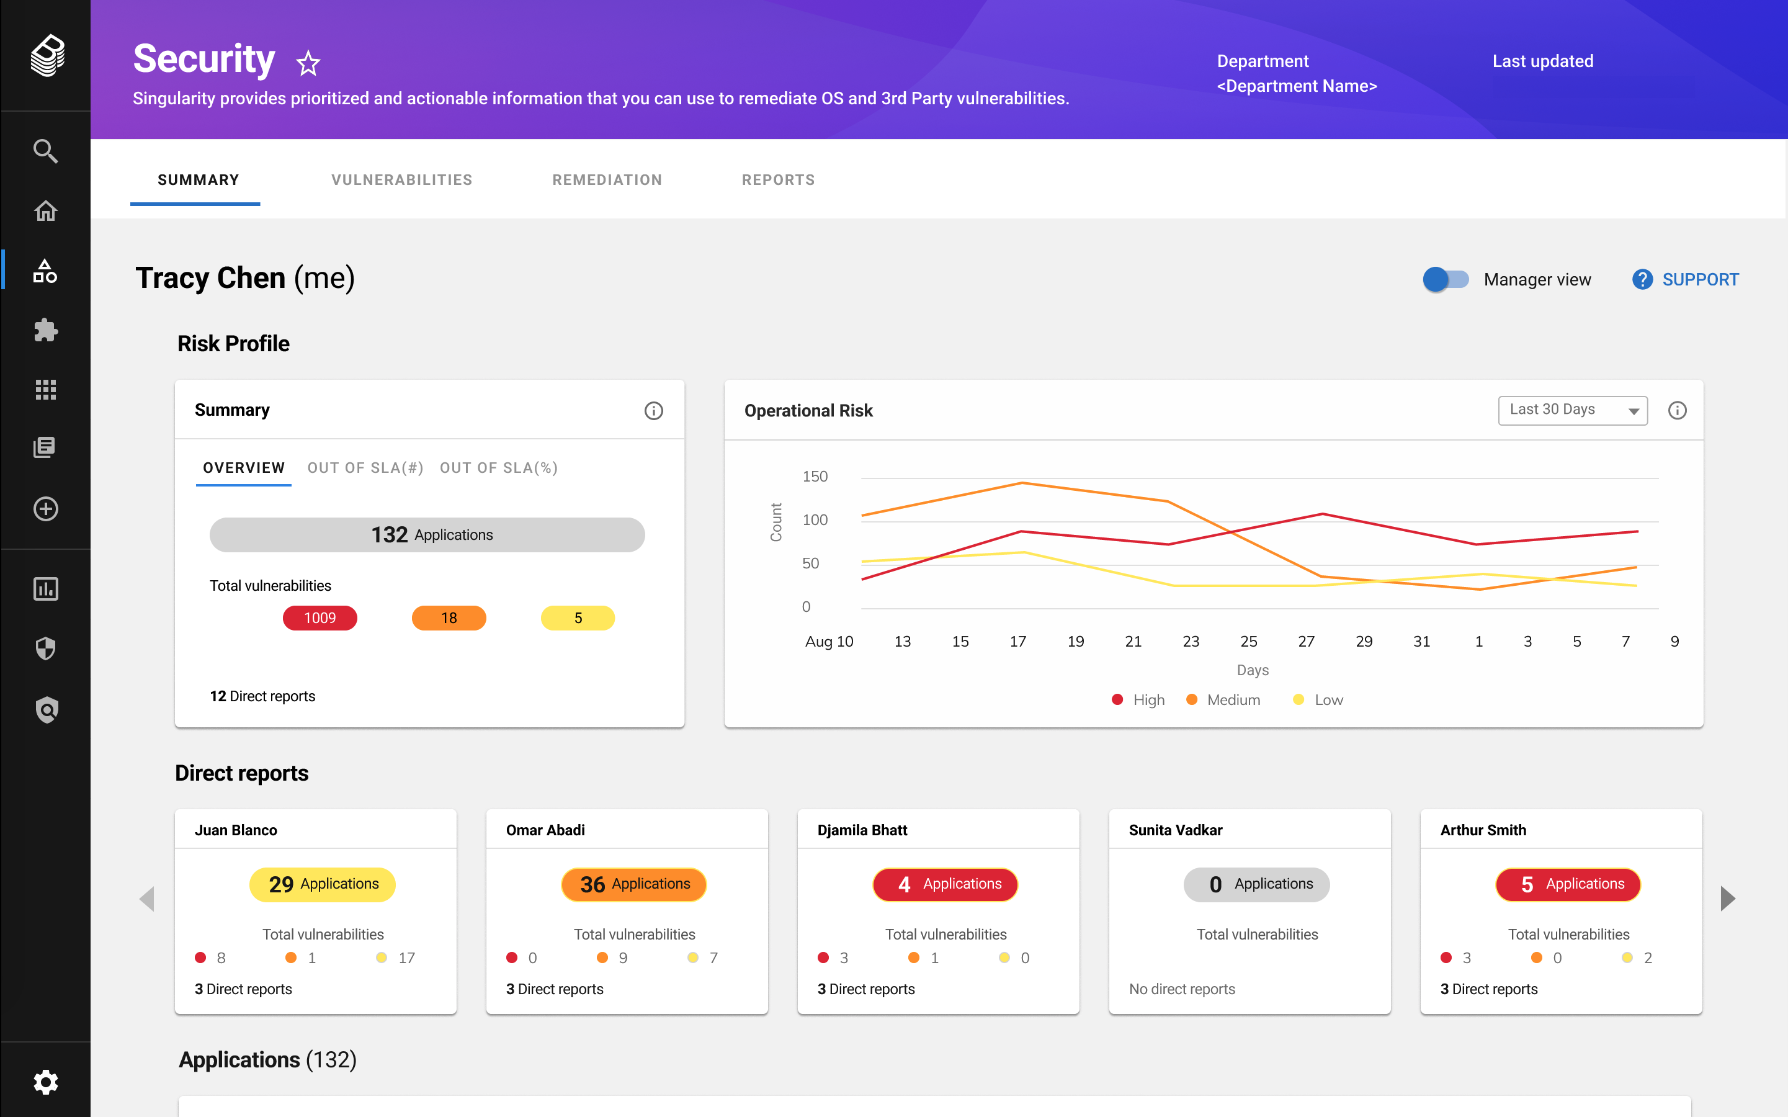
Task: Click Juan Blanco's high count 8
Action: pos(221,958)
